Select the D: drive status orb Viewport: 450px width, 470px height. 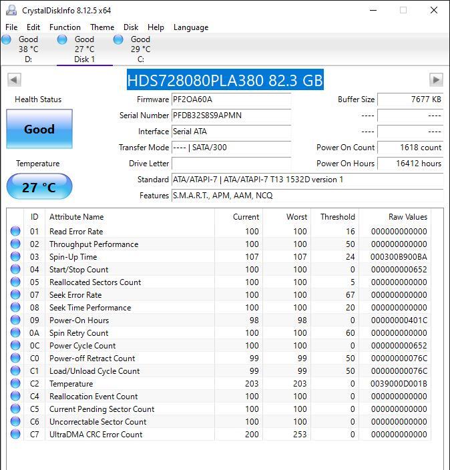pos(6,39)
